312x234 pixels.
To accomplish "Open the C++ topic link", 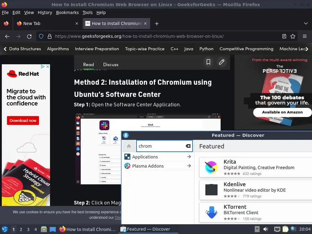I will [x=174, y=49].
